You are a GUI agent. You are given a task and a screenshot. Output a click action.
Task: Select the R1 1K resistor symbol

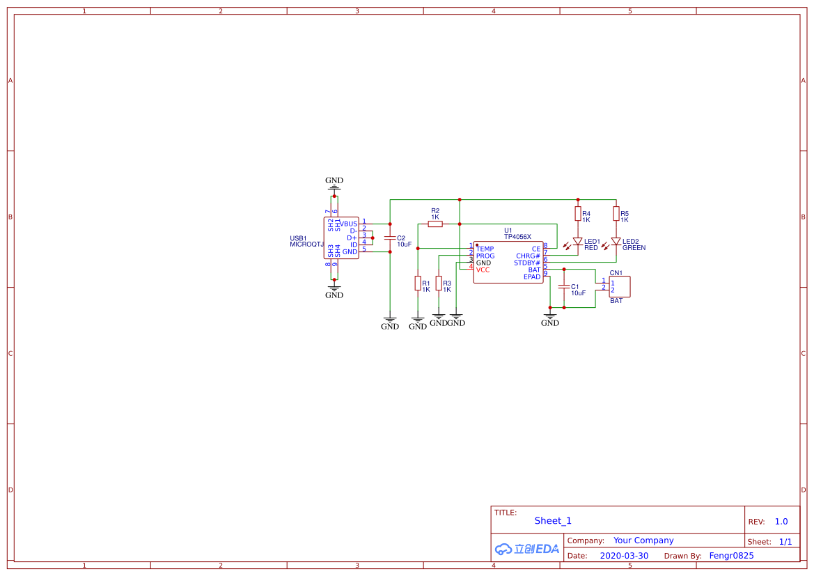[x=417, y=283]
